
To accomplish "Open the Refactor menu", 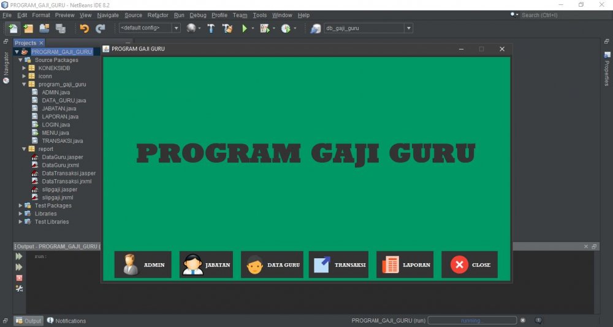I will coord(158,15).
